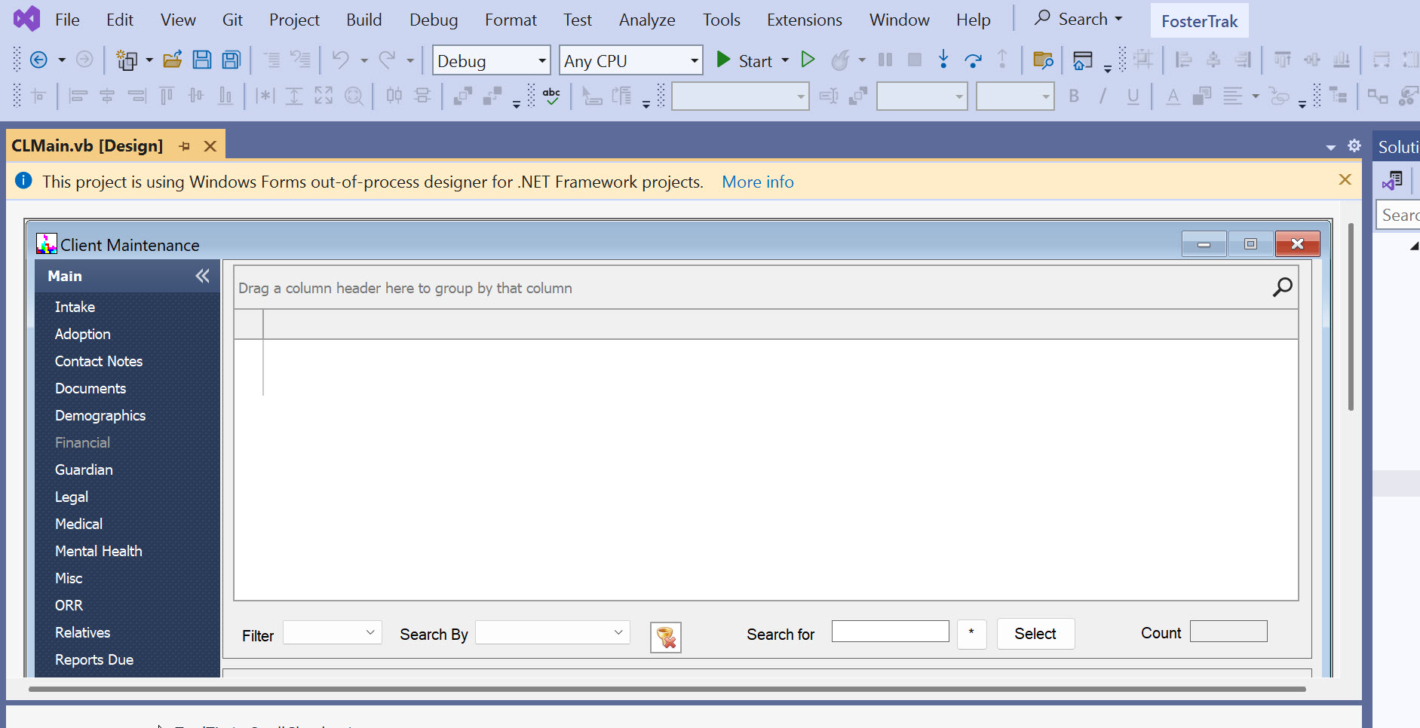Image resolution: width=1420 pixels, height=728 pixels.
Task: Click the Select button
Action: 1035,634
